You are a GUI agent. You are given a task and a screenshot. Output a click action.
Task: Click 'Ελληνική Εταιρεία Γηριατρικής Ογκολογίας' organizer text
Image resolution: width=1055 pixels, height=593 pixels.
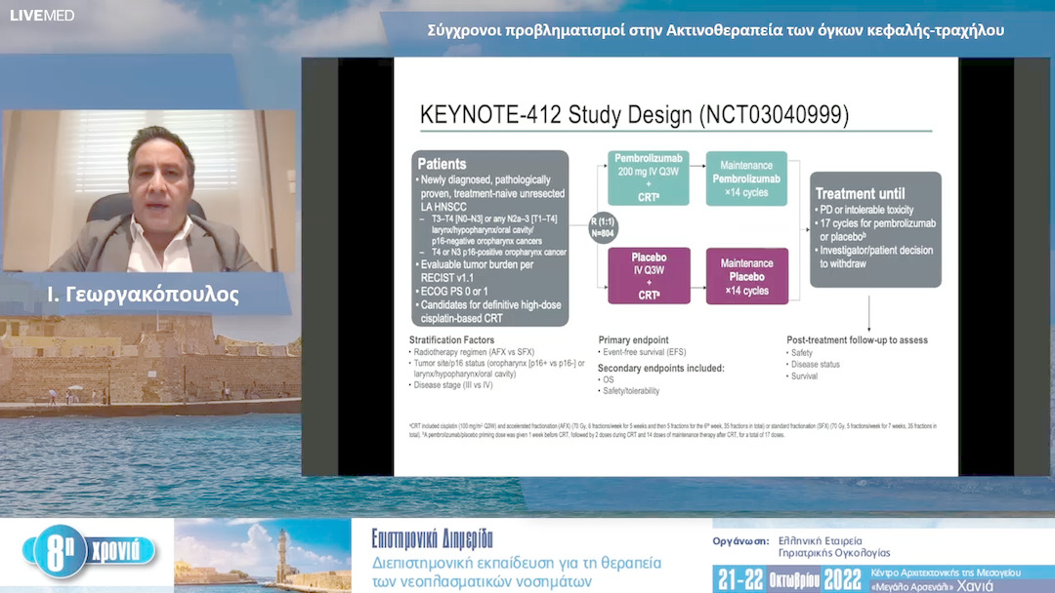(x=834, y=546)
